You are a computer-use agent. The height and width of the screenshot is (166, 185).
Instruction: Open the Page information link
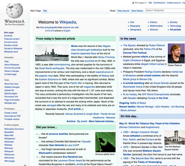(12, 100)
